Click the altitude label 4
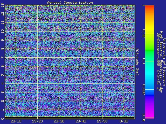 click(x=3, y=84)
